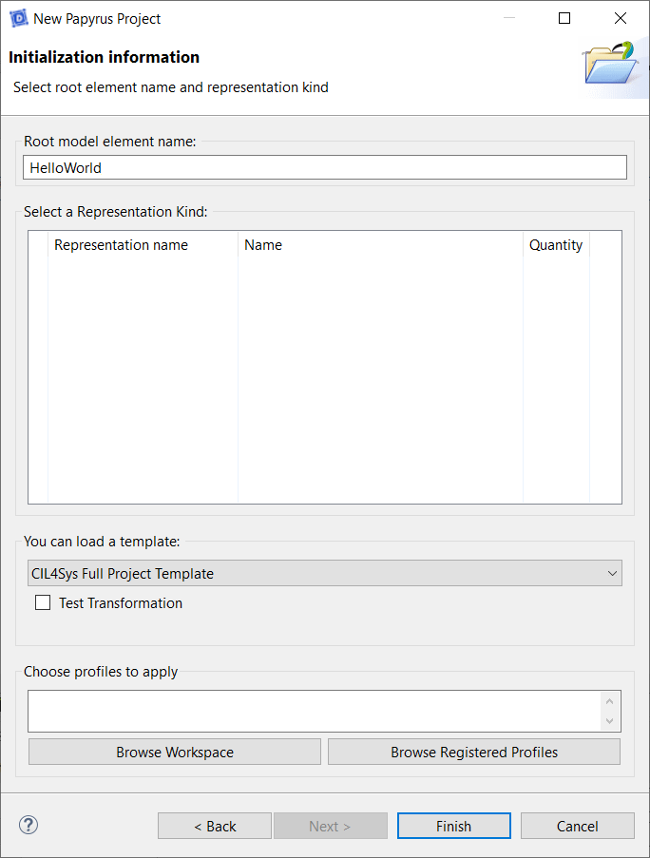Screen dimensions: 650x858
Task: Click Browse Workspace button
Action: tap(175, 752)
